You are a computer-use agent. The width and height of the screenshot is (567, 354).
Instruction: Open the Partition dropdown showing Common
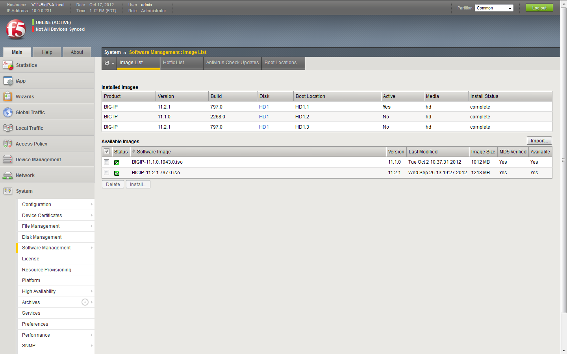(494, 8)
